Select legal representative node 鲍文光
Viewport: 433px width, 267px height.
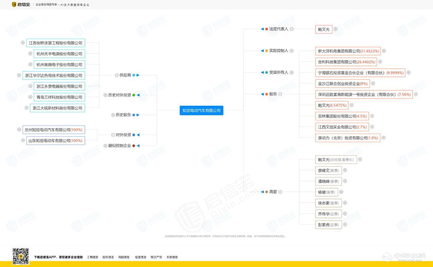point(324,29)
